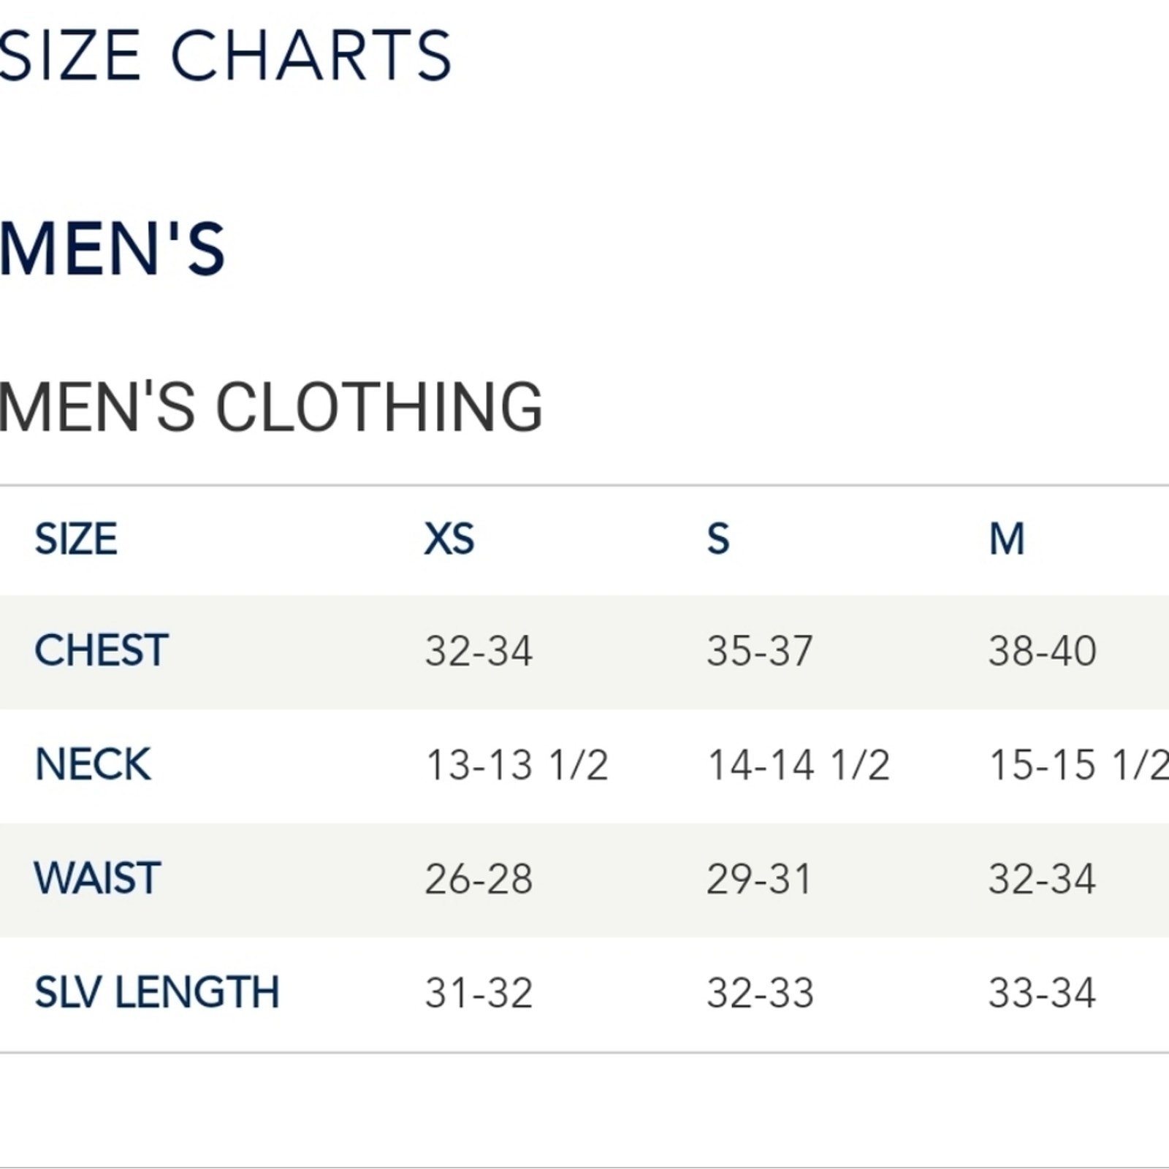Screen dimensions: 1169x1169
Task: Click the M sleeve length value 33-34
Action: tap(1043, 993)
